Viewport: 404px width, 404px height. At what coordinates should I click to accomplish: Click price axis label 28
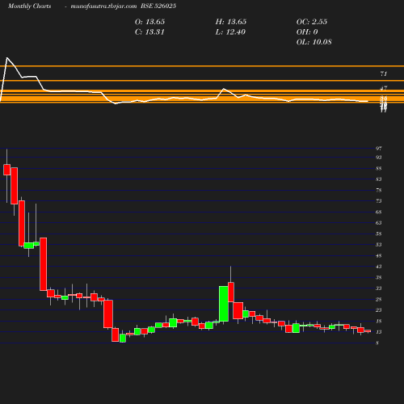[x=379, y=299]
